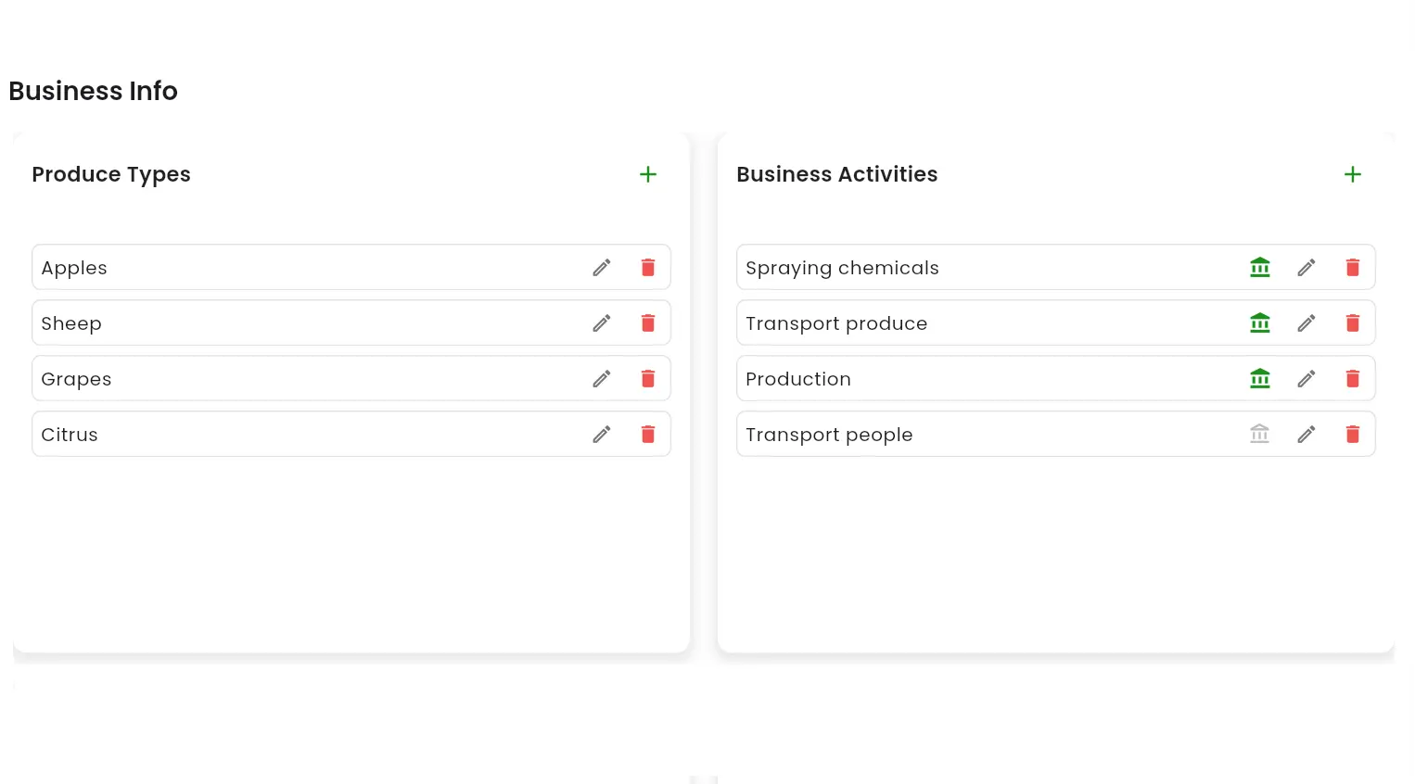
Task: Edit the Transport produce activity
Action: 1307,323
